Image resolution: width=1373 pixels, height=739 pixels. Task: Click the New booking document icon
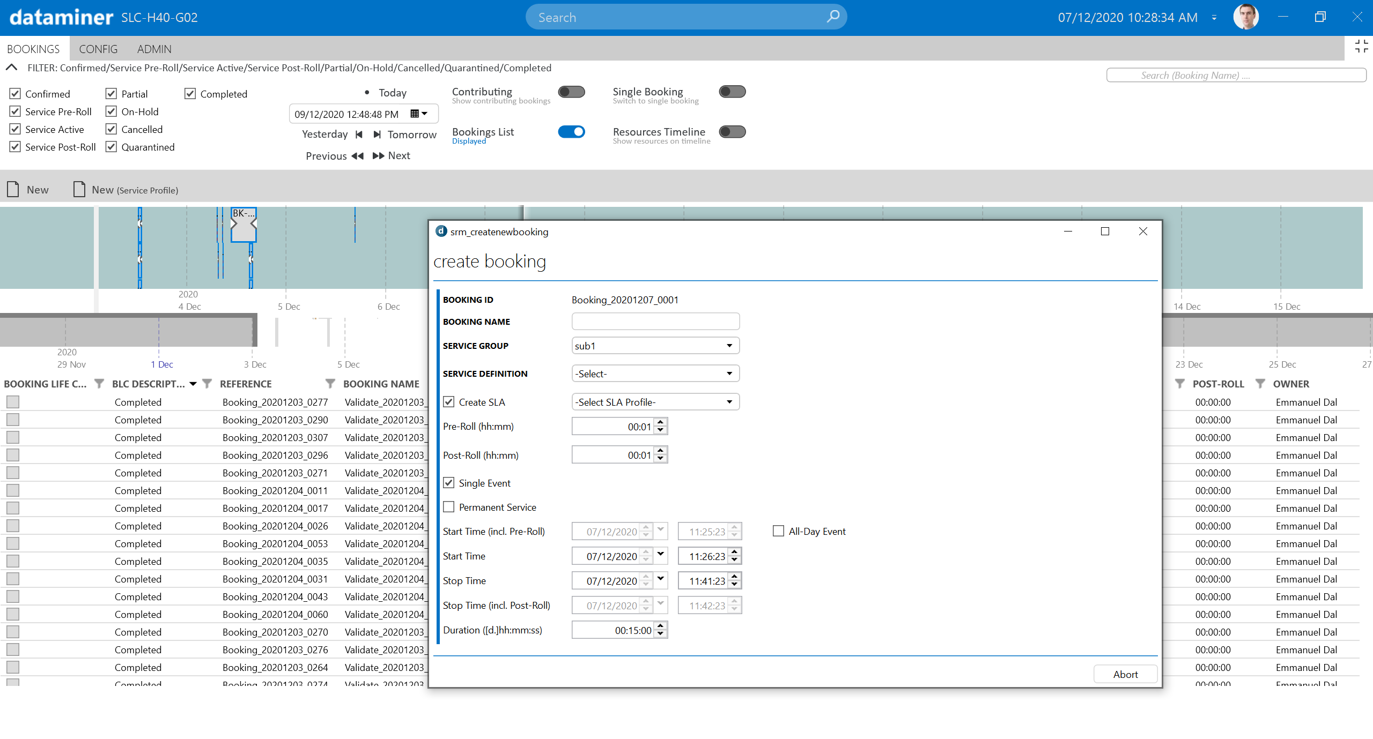[13, 189]
